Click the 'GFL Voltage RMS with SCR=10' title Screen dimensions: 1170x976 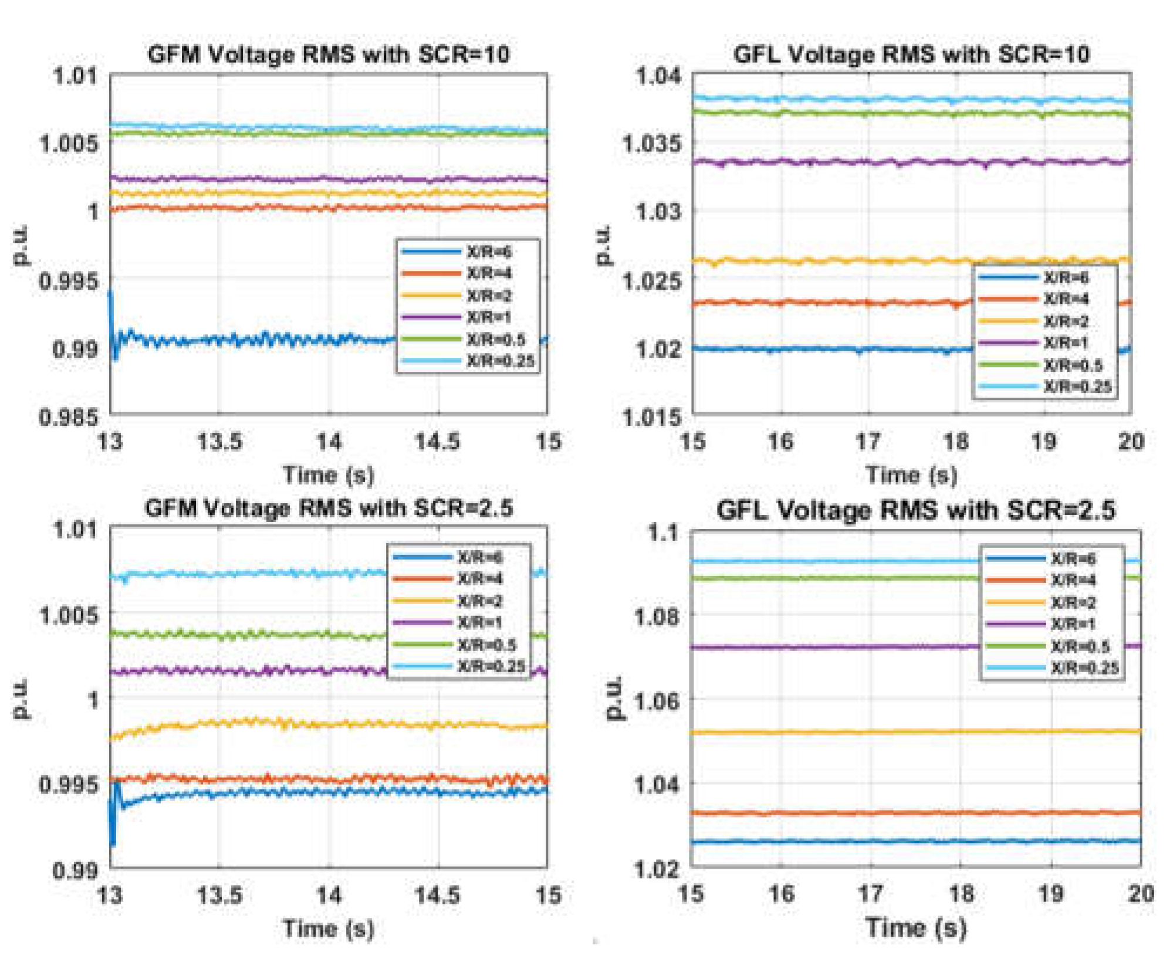[911, 55]
